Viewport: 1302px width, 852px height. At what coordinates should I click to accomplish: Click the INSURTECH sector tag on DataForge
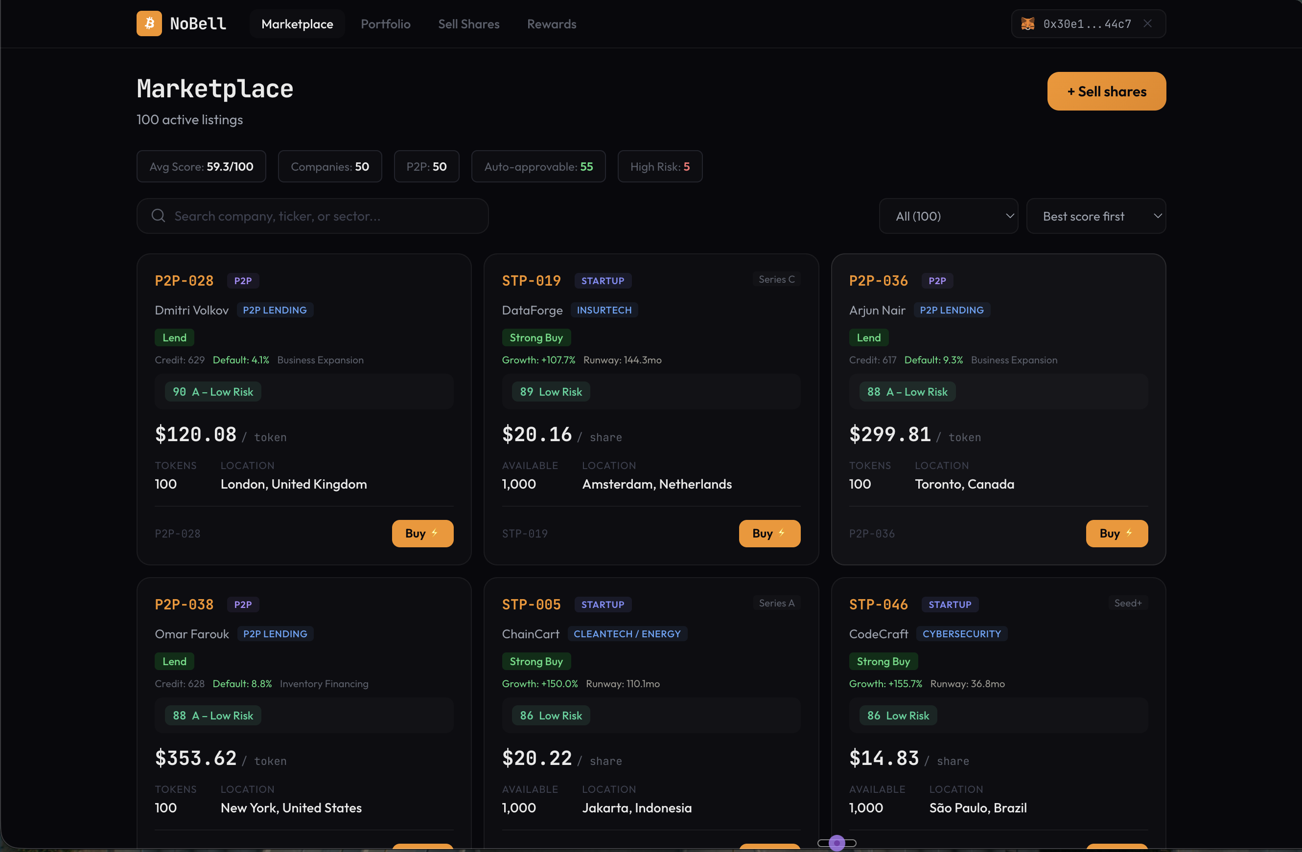pos(604,310)
